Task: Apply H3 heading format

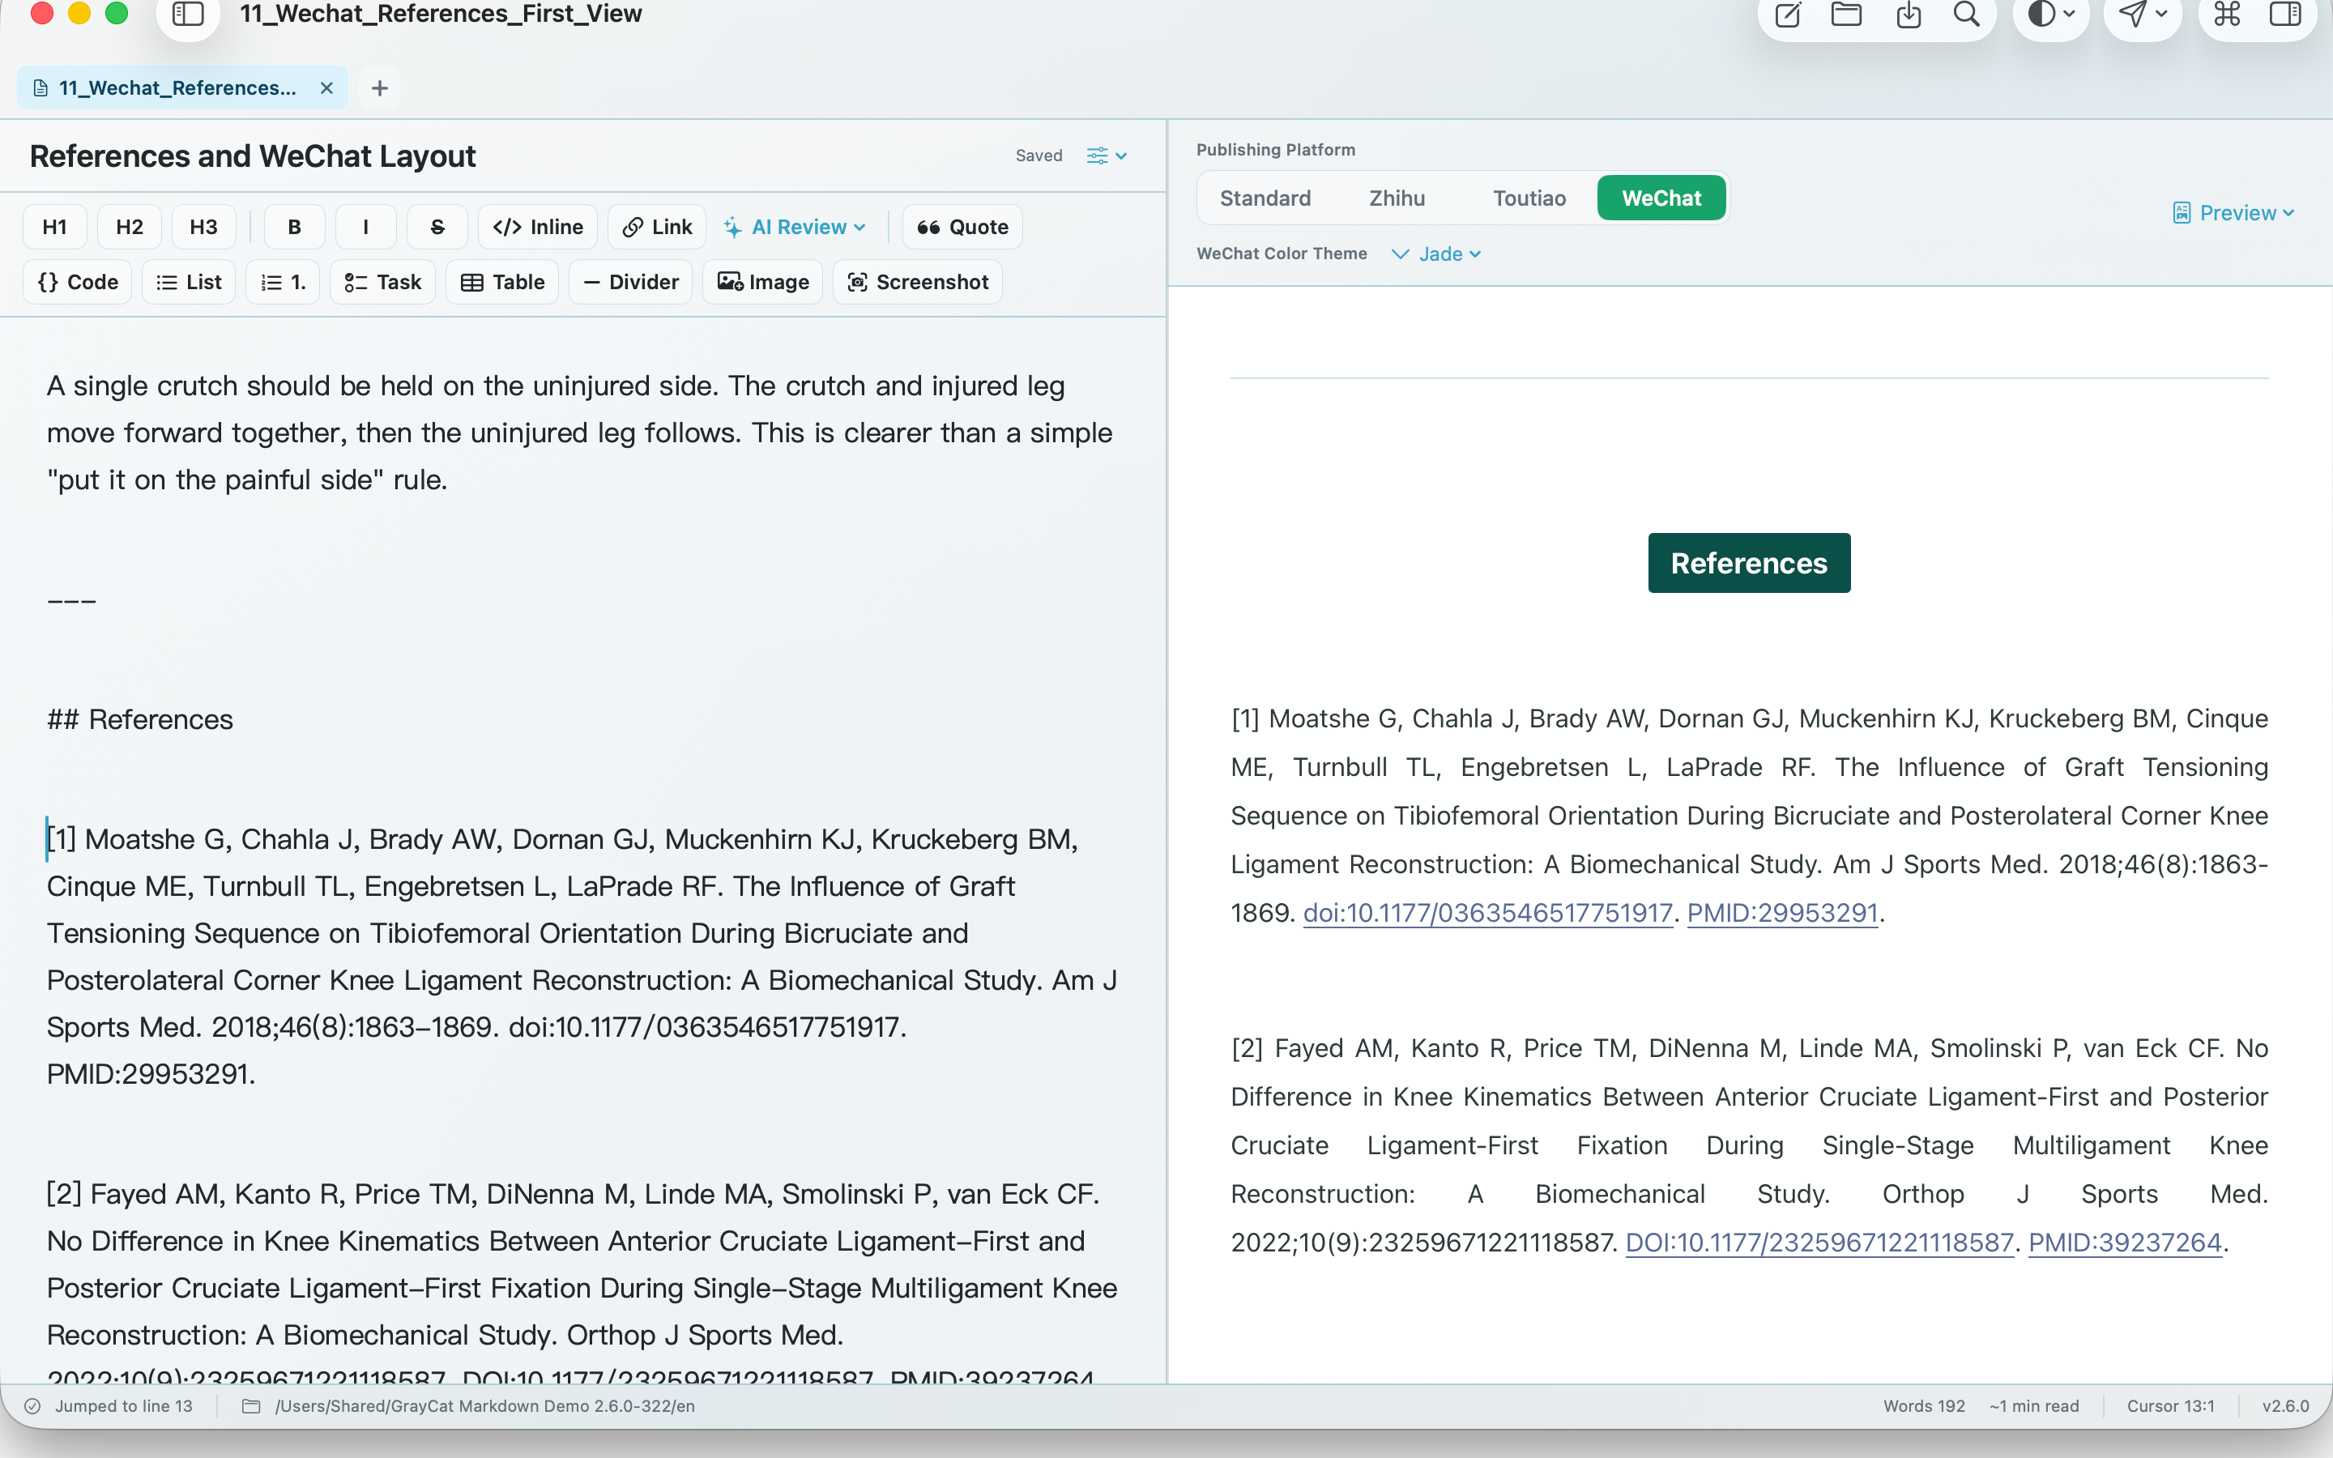Action: coord(203,227)
